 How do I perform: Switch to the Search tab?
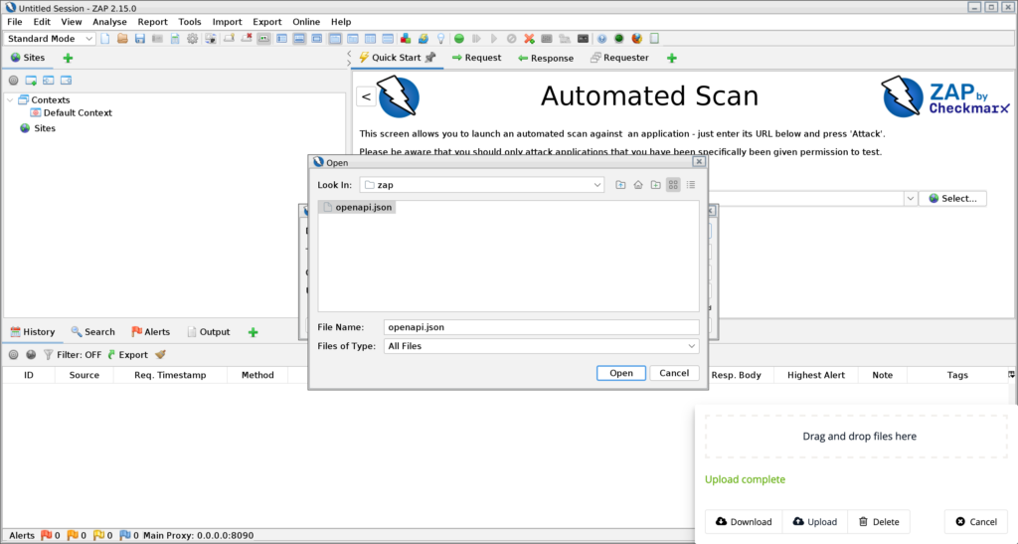pyautogui.click(x=92, y=332)
